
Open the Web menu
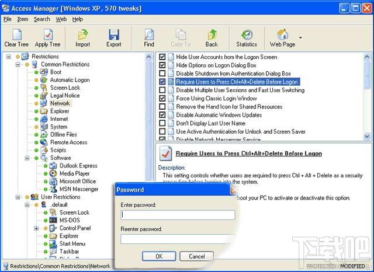click(x=61, y=19)
